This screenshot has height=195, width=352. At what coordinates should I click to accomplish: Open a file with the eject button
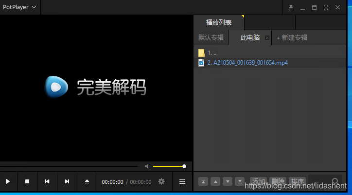(87, 181)
